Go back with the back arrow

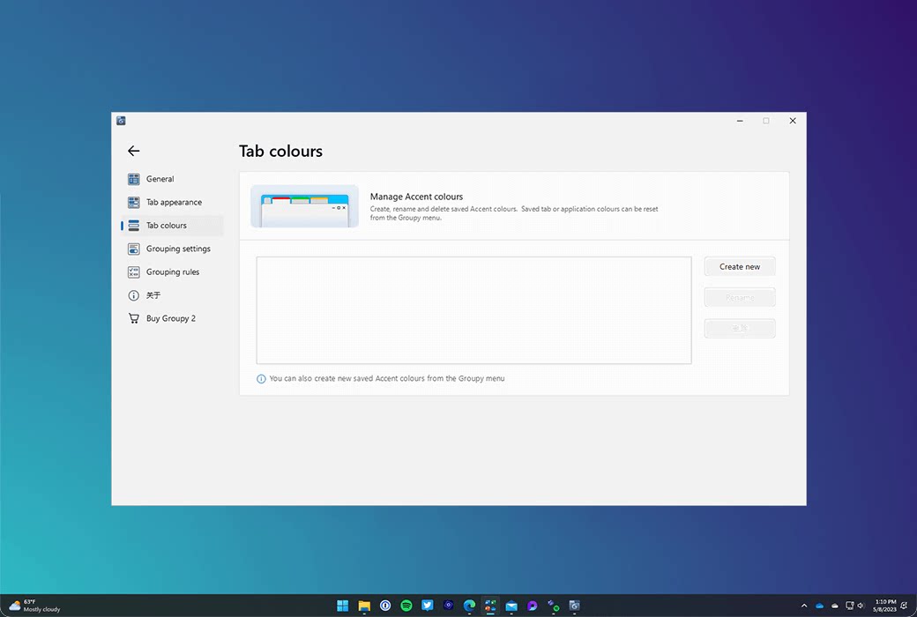(133, 151)
